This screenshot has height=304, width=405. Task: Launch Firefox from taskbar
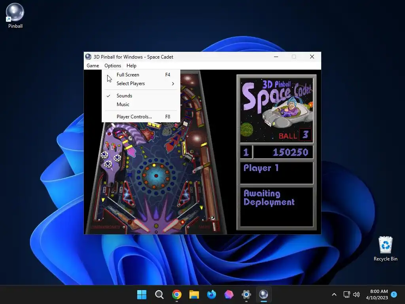(211, 294)
